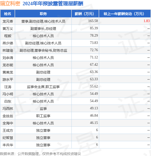Viewport: 151px width, 156px height.
Task: Click salary value 67.42
Action: (94, 64)
